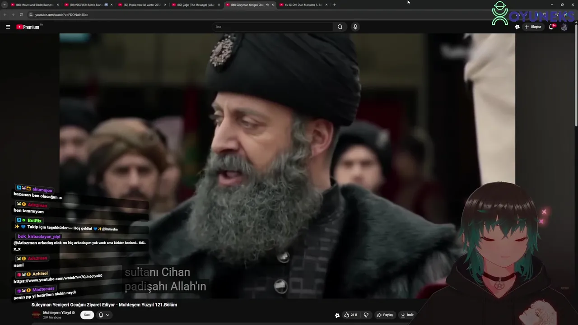Go back with browser back arrow

pyautogui.click(x=5, y=14)
